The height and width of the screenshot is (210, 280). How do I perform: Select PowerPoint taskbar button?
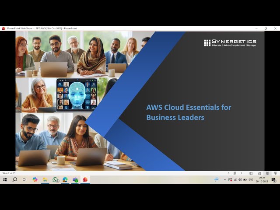pyautogui.click(x=85, y=180)
